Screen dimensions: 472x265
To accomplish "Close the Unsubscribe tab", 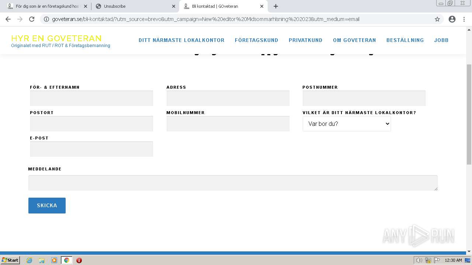I will coord(174,6).
